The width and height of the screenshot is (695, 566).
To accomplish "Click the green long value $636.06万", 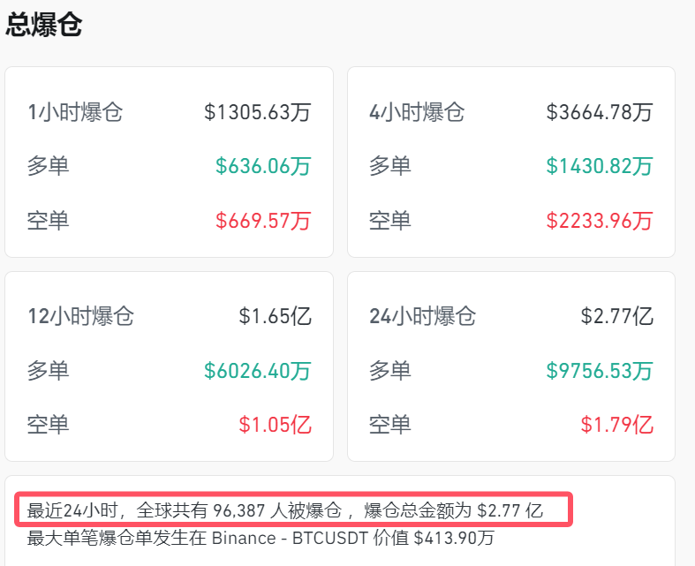I will point(263,166).
